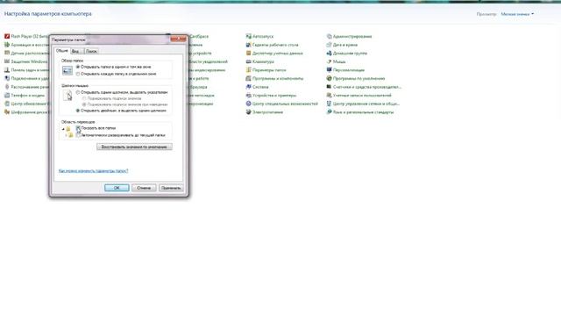561x316 pixels.
Task: Click the Датчик расположения icon
Action: (7, 53)
